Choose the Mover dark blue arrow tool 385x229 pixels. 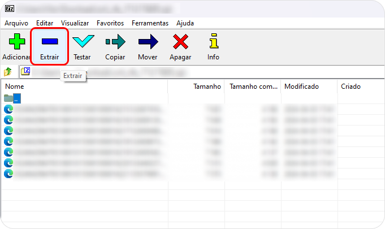pos(148,46)
